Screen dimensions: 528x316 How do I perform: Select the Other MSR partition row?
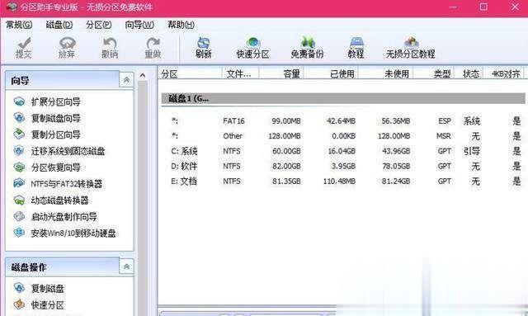(343, 136)
